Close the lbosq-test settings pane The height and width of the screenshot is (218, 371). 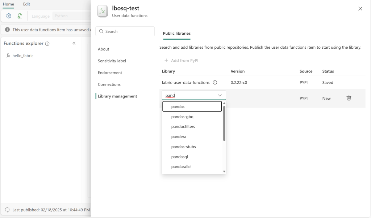coord(360,9)
